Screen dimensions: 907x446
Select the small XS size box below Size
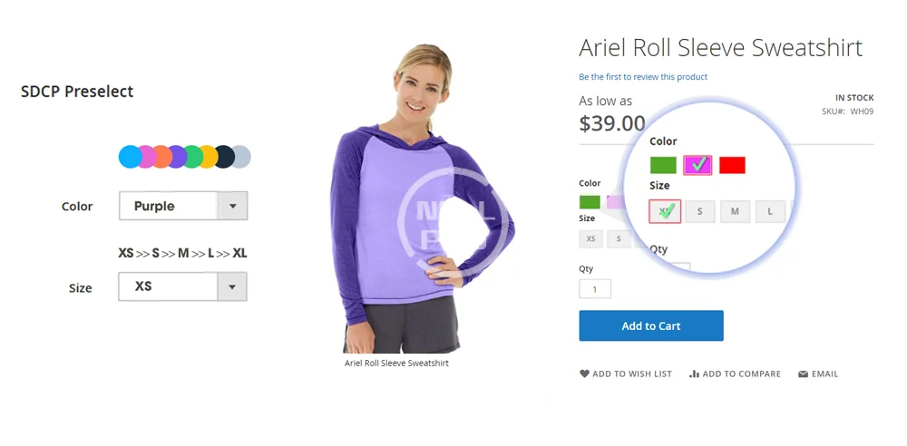pyautogui.click(x=590, y=239)
